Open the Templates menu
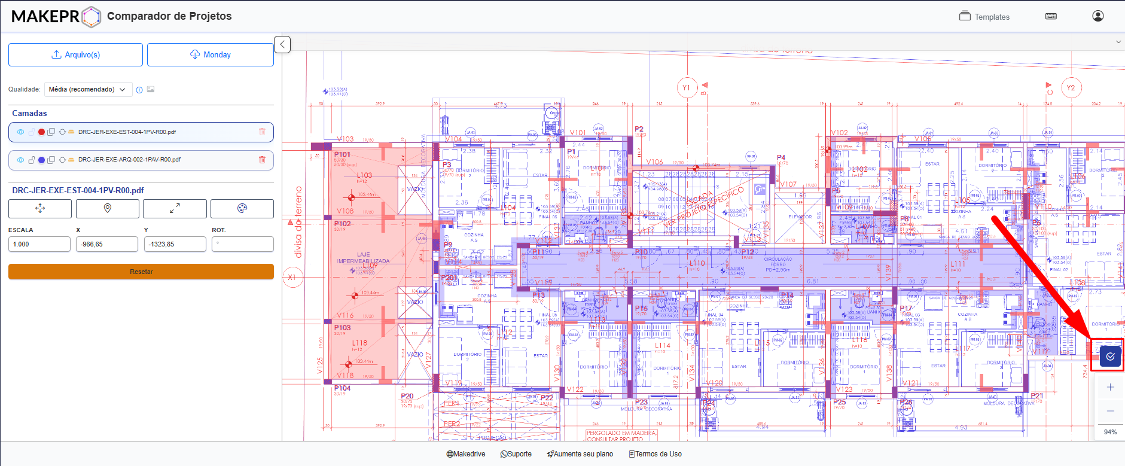This screenshot has width=1125, height=466. (x=984, y=17)
